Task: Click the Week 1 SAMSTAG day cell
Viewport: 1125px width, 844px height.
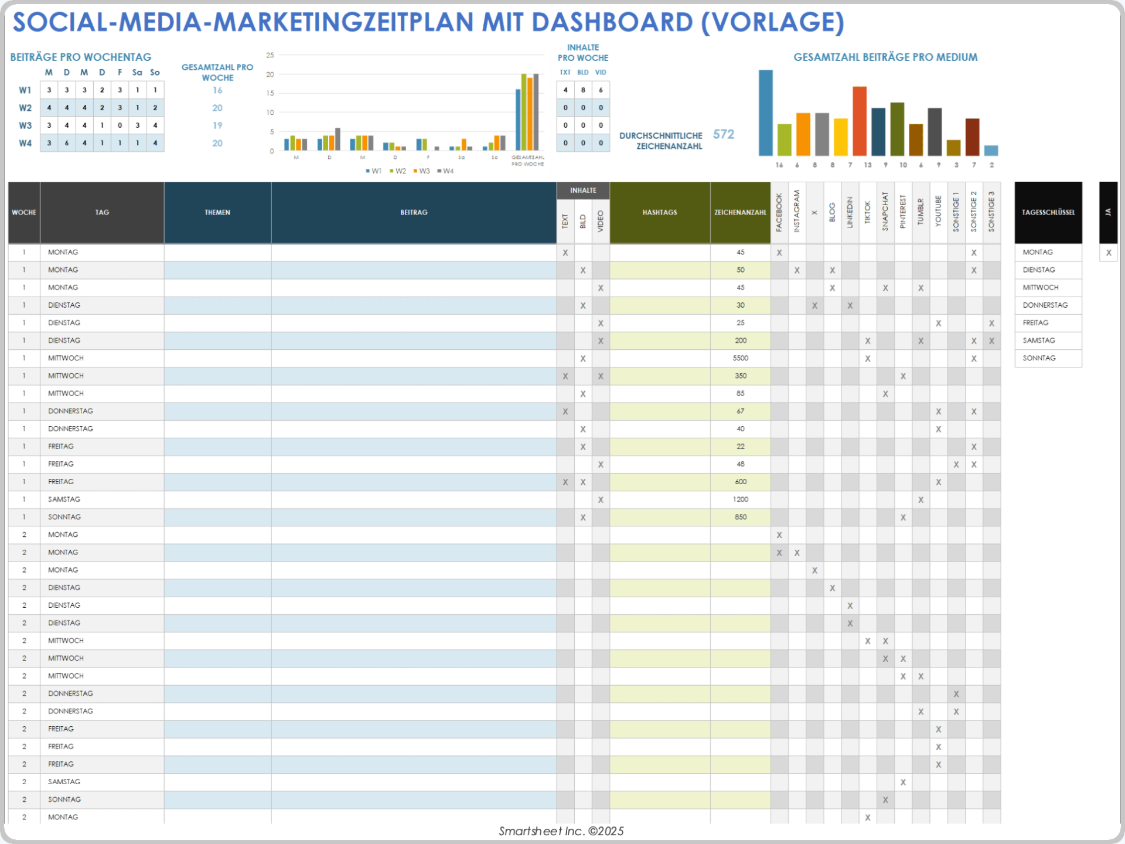Action: coord(102,499)
